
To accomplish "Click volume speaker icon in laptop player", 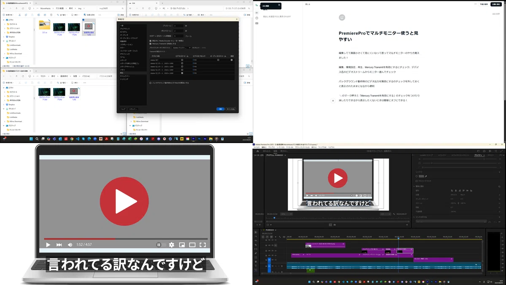I will tap(70, 245).
